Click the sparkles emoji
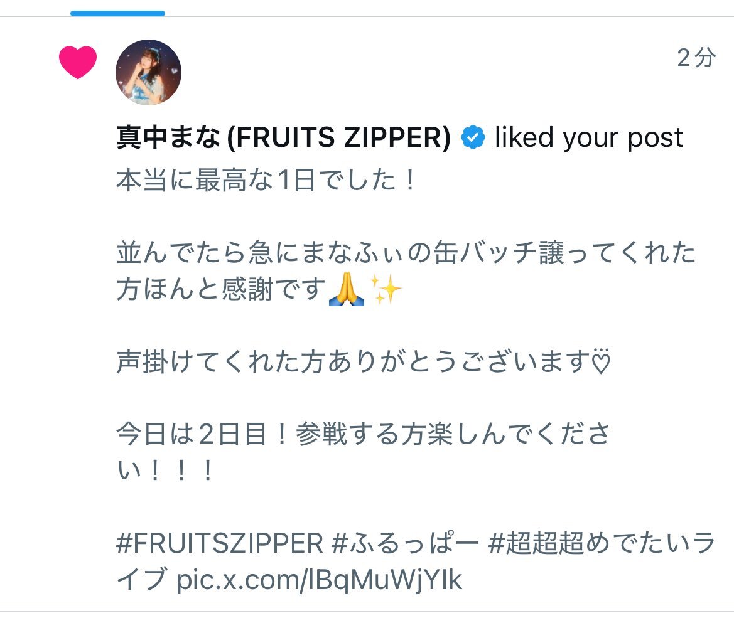Viewport: 734px width, 623px height. [386, 289]
